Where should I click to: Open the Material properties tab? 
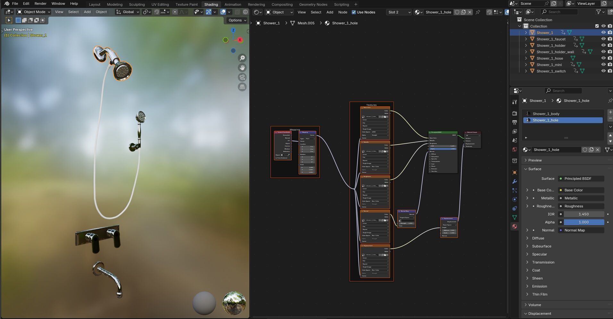515,226
